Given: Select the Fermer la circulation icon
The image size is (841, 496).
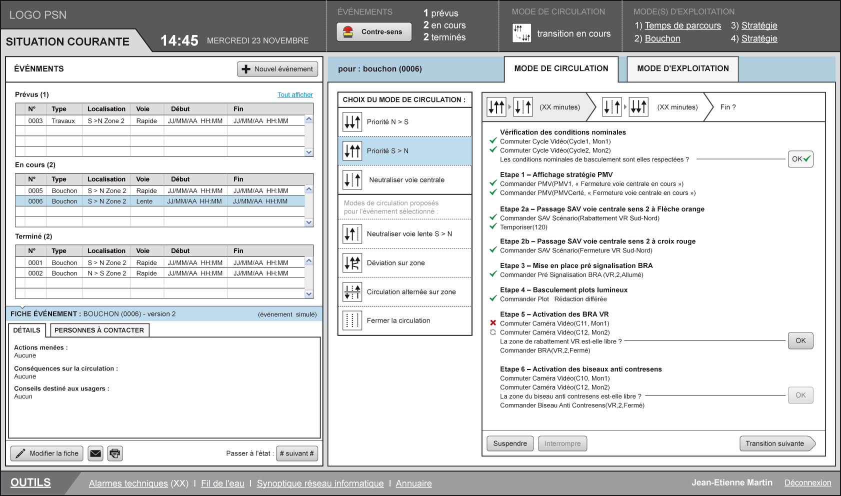Looking at the screenshot, I should coord(352,320).
